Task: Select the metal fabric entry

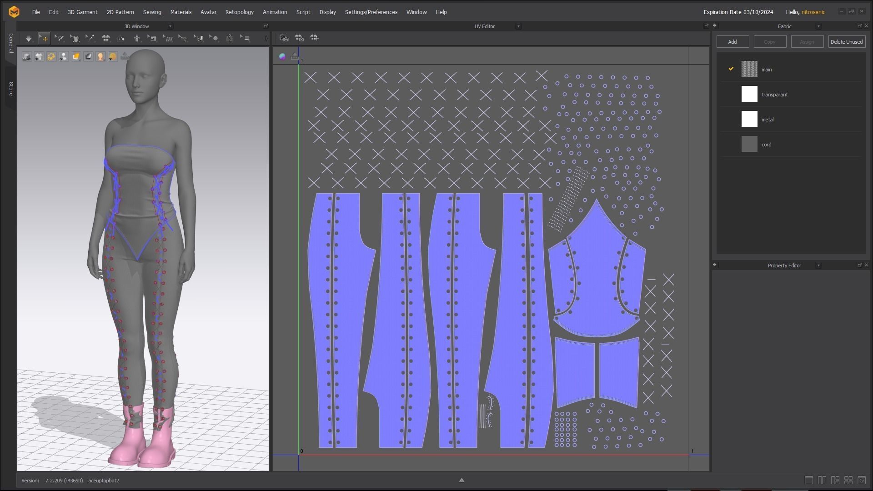Action: [791, 119]
